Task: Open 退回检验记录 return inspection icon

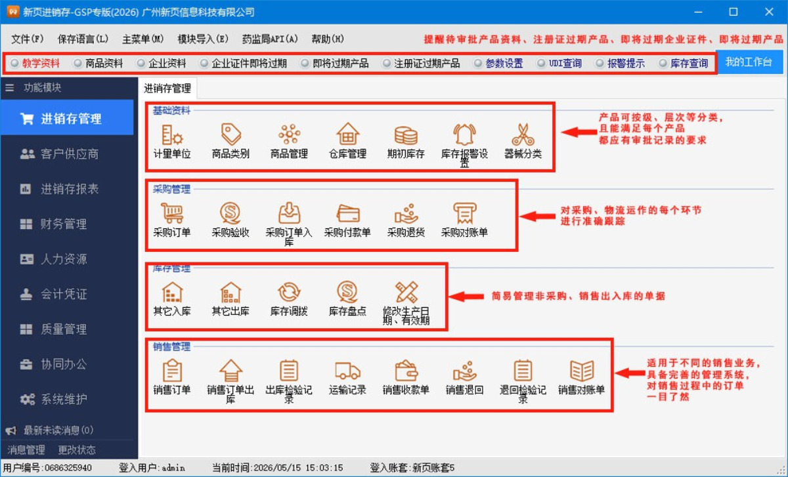Action: [x=523, y=371]
